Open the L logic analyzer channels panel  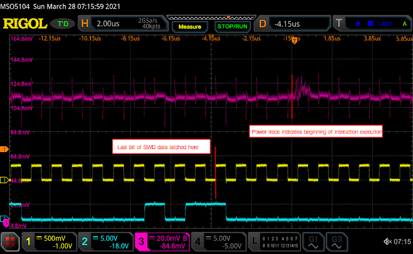(275, 242)
